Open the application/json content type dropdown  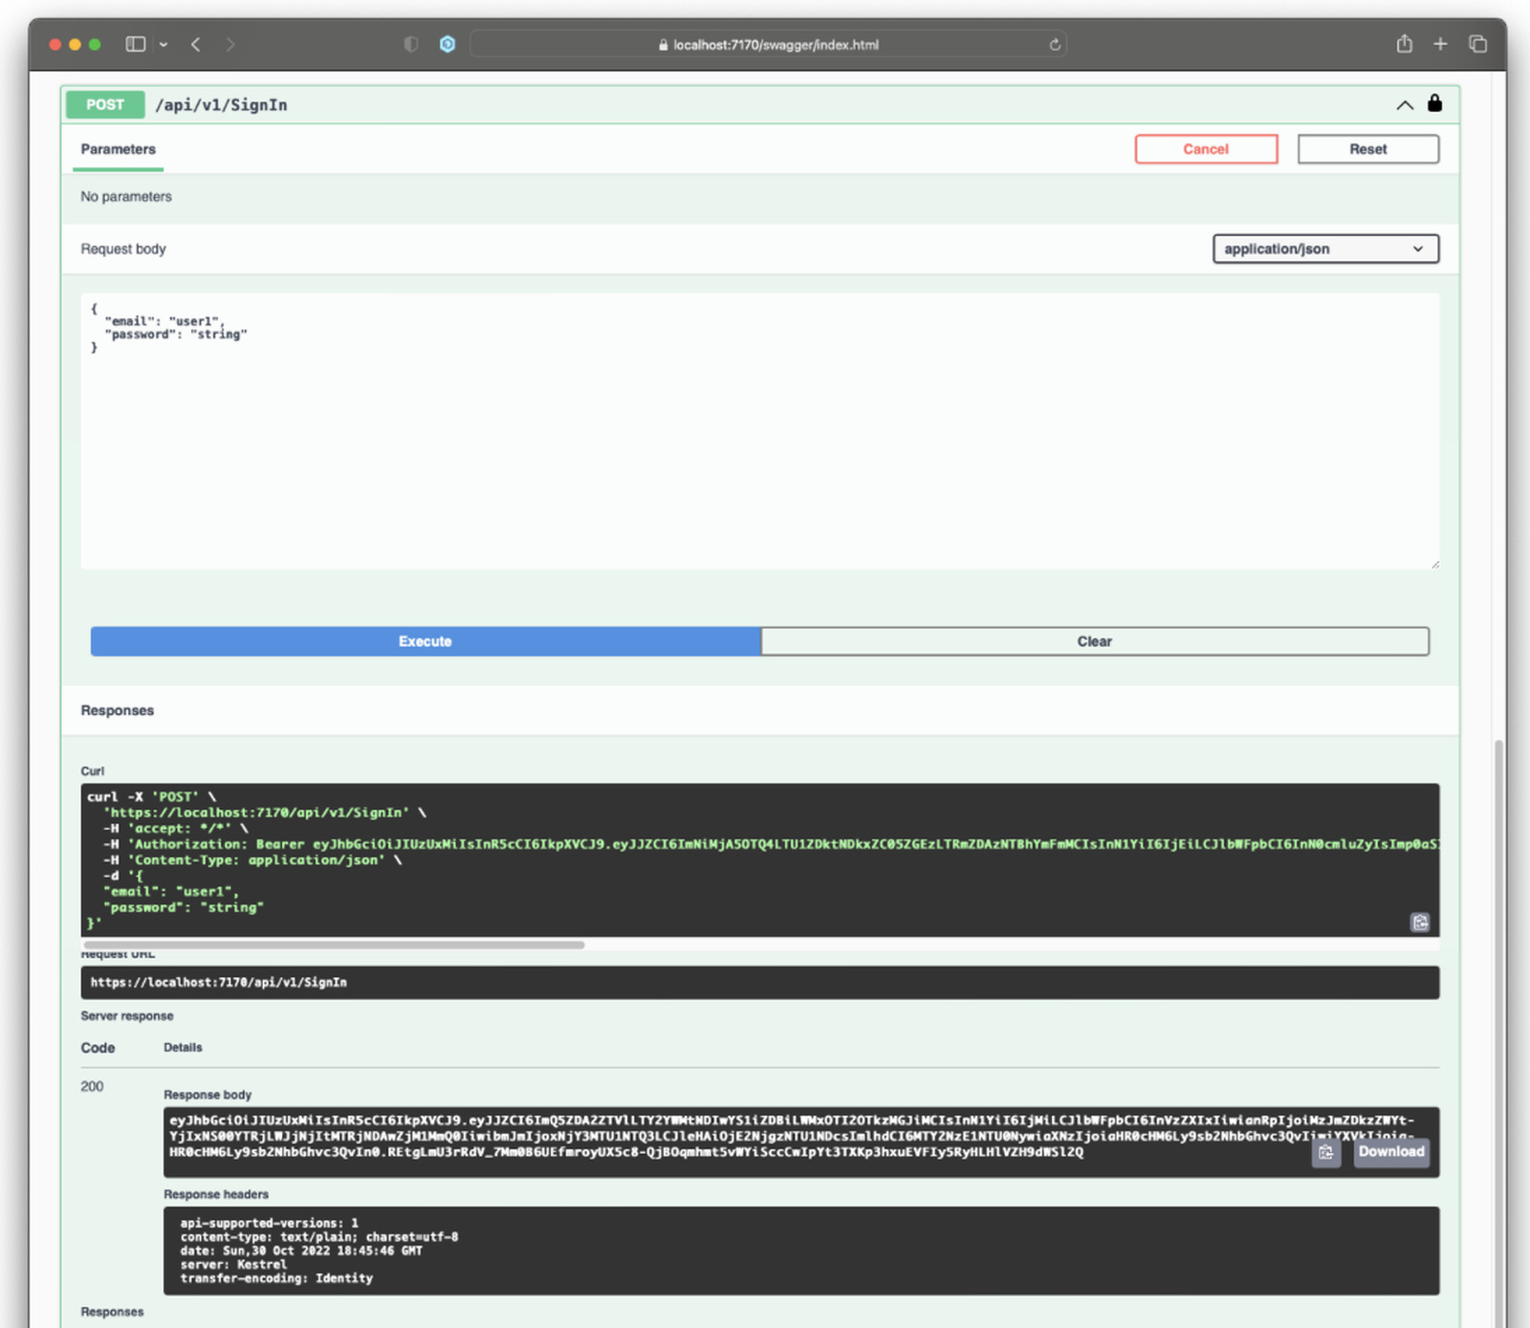coord(1325,249)
